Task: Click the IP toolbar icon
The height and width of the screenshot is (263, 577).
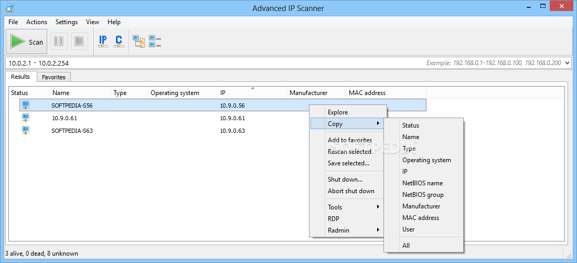Action: coord(103,41)
